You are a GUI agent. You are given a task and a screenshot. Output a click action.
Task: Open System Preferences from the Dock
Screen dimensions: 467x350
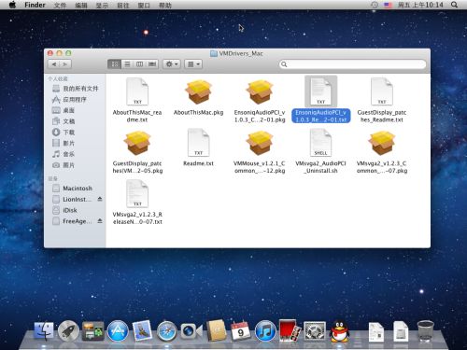(315, 330)
